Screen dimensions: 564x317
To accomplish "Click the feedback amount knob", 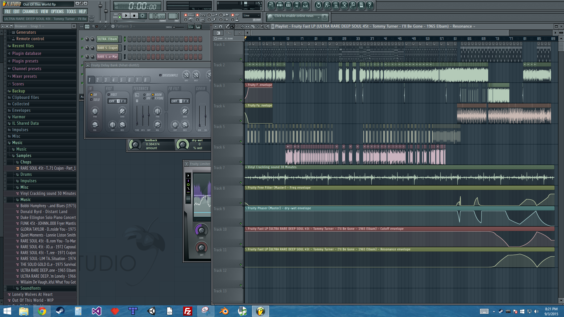I will click(135, 145).
